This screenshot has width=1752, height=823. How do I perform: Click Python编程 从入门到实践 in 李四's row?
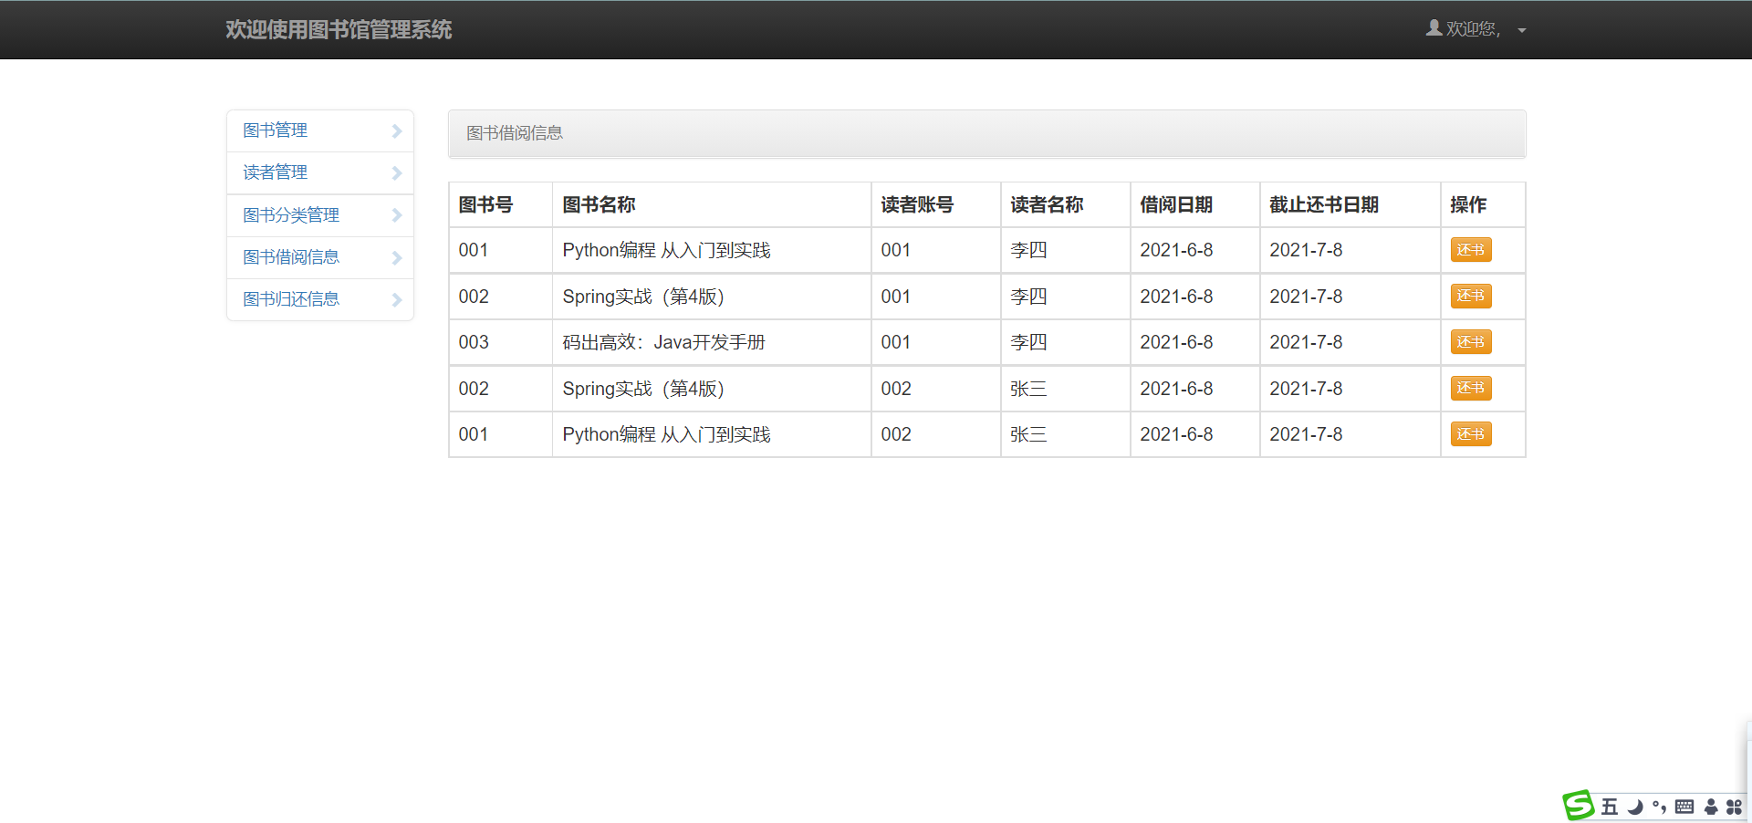tap(666, 250)
